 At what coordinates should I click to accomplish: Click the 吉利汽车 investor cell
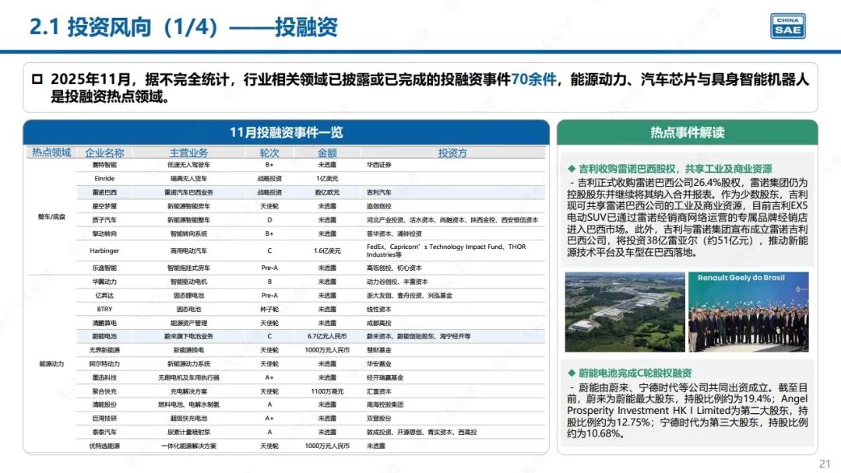tap(379, 192)
